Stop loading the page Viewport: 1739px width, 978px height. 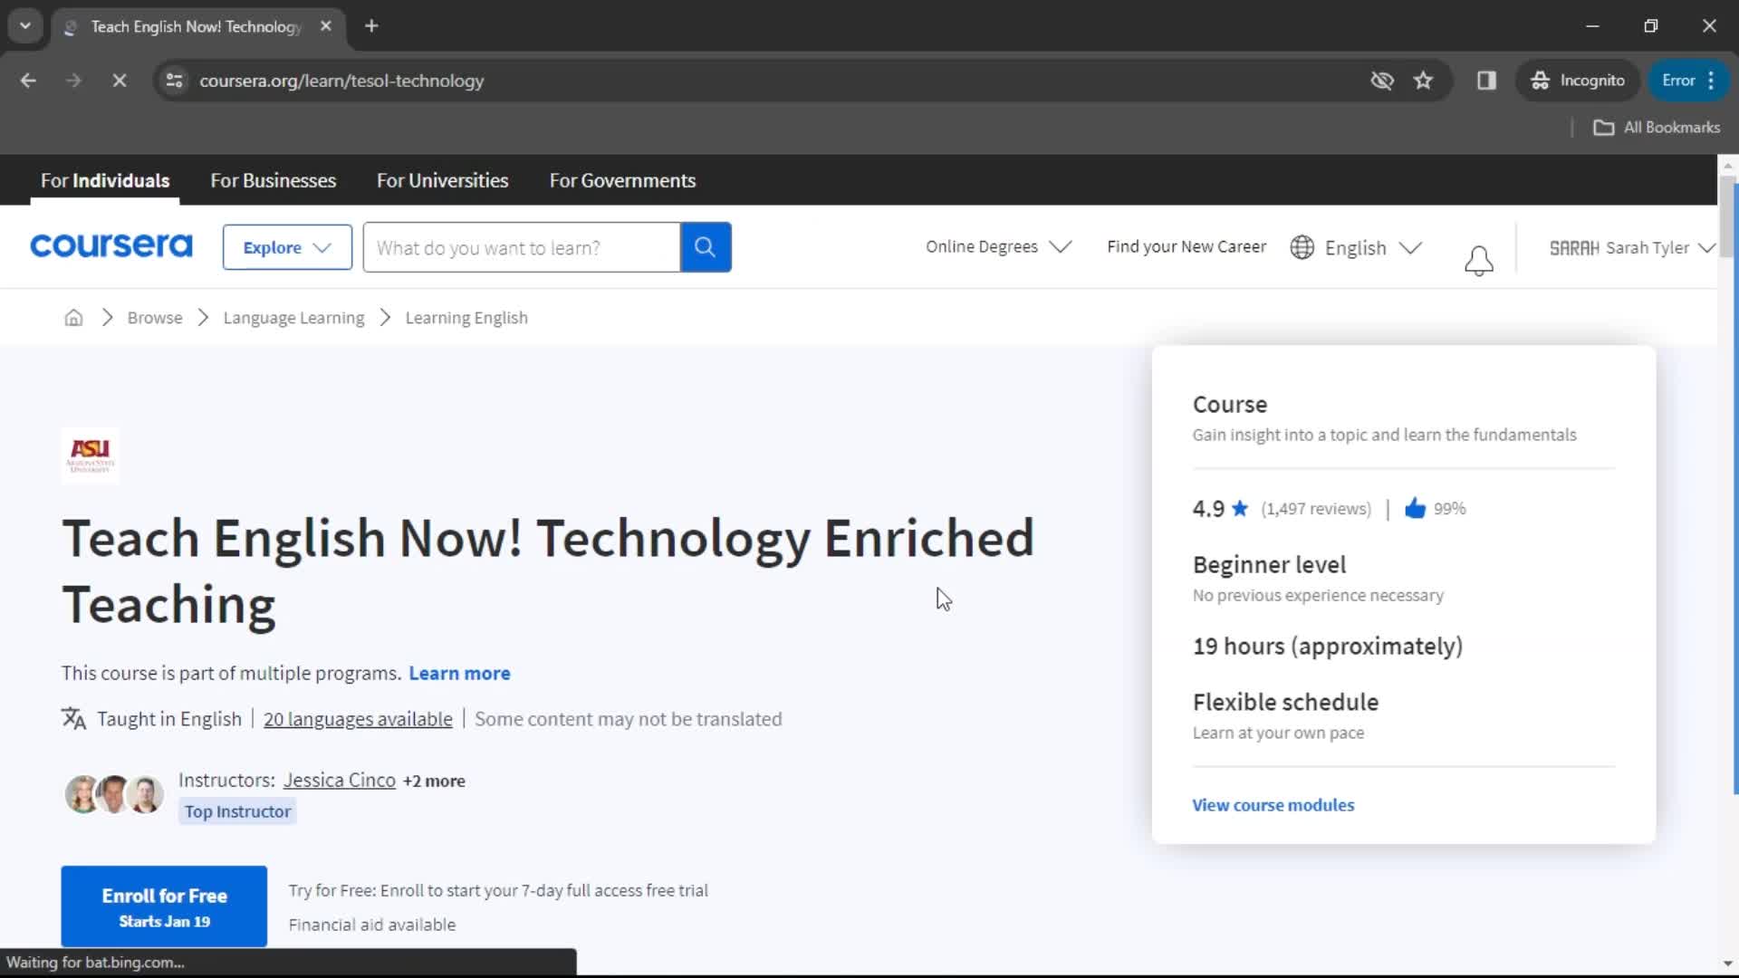point(119,81)
